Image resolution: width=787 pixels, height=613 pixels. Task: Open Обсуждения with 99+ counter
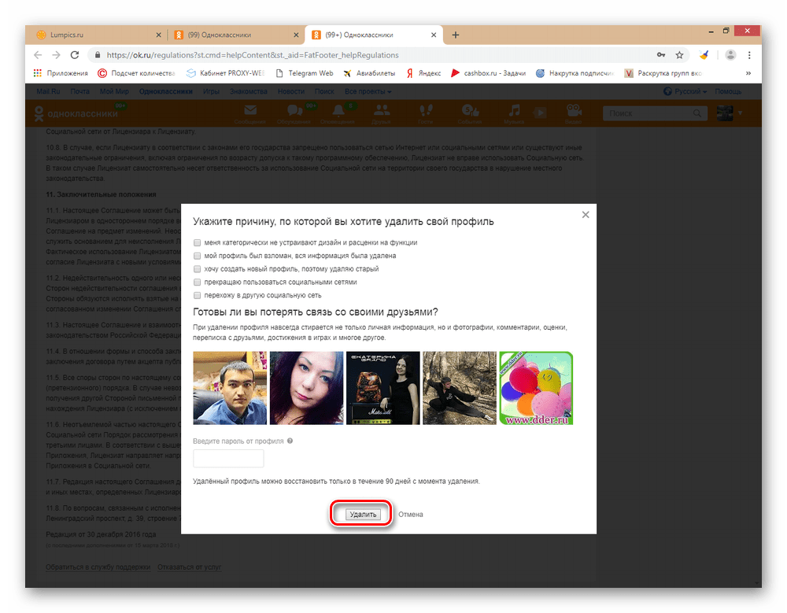(295, 112)
